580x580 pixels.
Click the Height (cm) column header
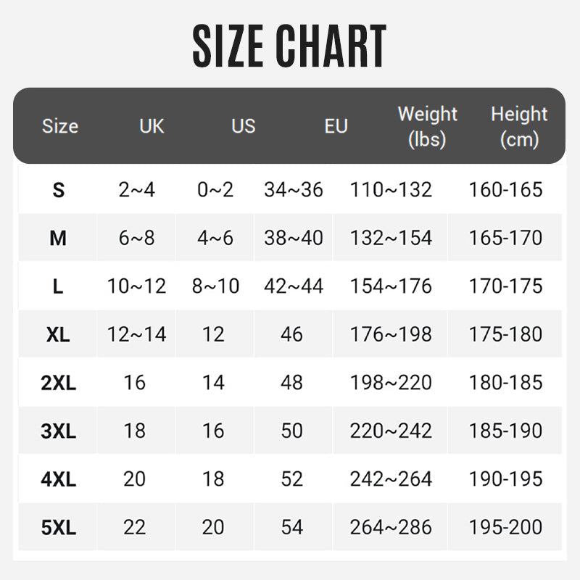tap(519, 126)
